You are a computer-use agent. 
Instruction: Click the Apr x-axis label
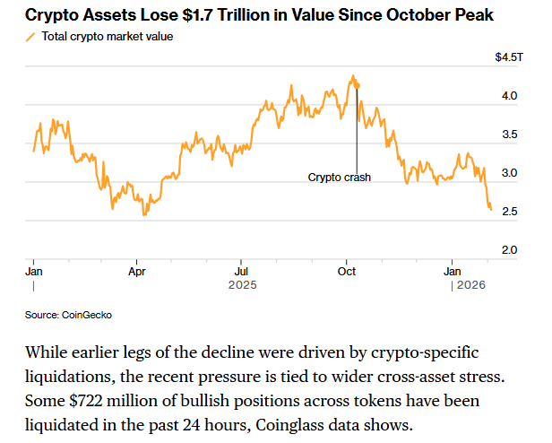[x=137, y=270]
